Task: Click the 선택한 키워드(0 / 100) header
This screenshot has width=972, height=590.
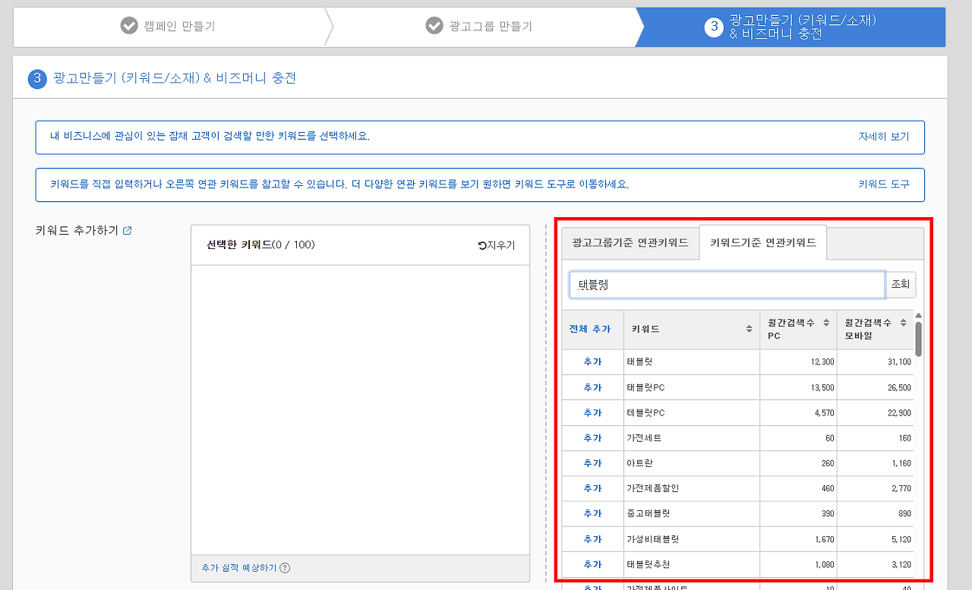Action: 260,245
